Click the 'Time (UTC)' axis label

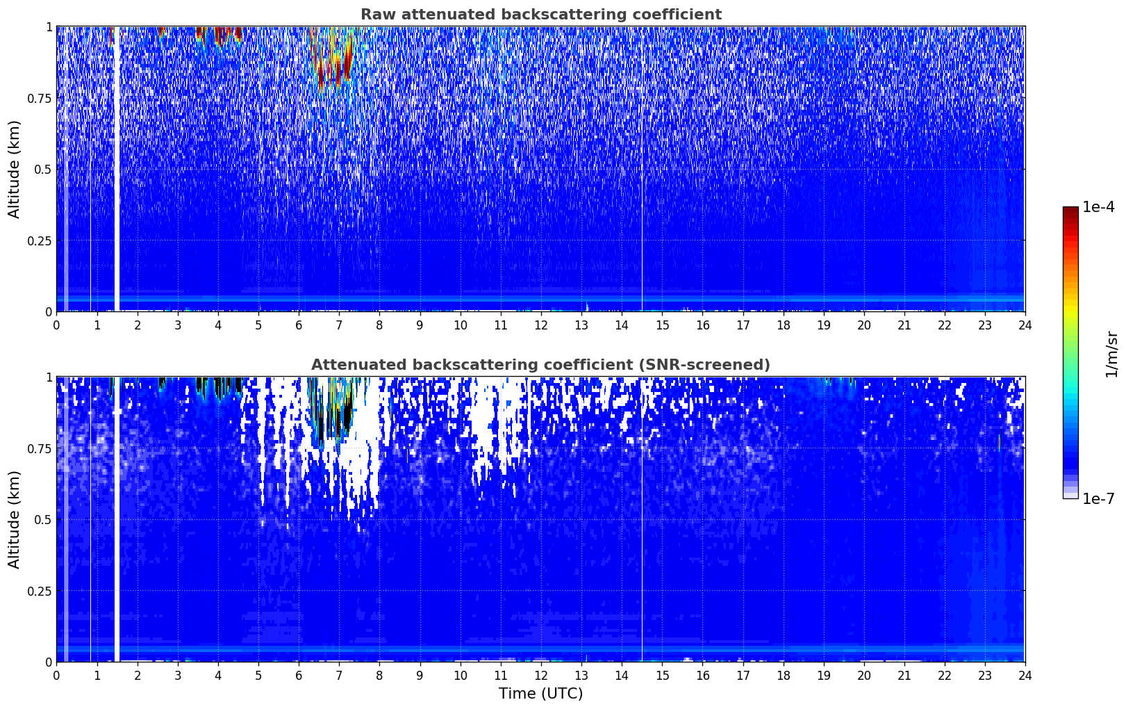tap(540, 694)
